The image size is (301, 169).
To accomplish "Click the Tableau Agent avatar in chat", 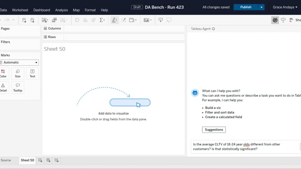I will pyautogui.click(x=195, y=93).
